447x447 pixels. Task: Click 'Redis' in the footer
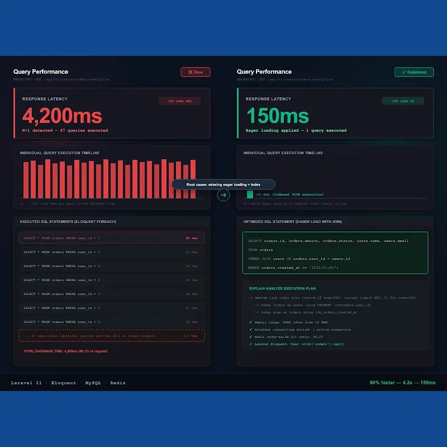pyautogui.click(x=118, y=383)
